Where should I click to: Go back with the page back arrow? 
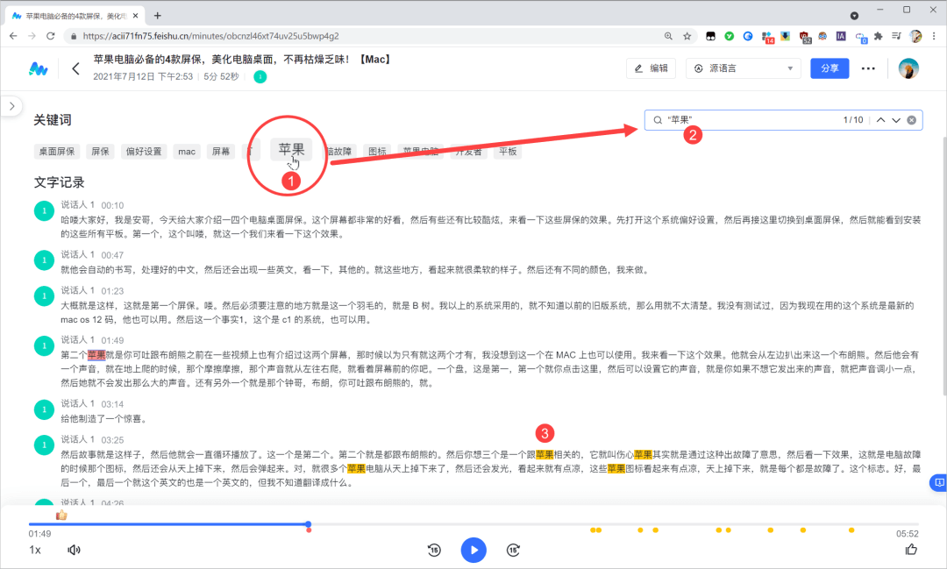click(x=75, y=69)
